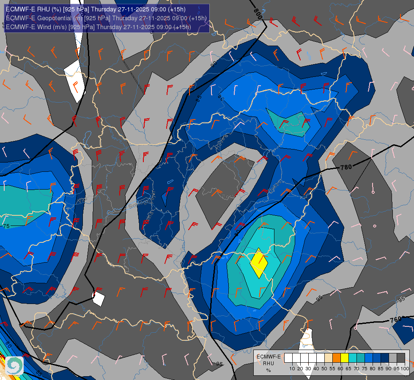Pick the medium blue legend swatch between 80 and 85
The width and height of the screenshot is (414, 380).
click(x=377, y=358)
